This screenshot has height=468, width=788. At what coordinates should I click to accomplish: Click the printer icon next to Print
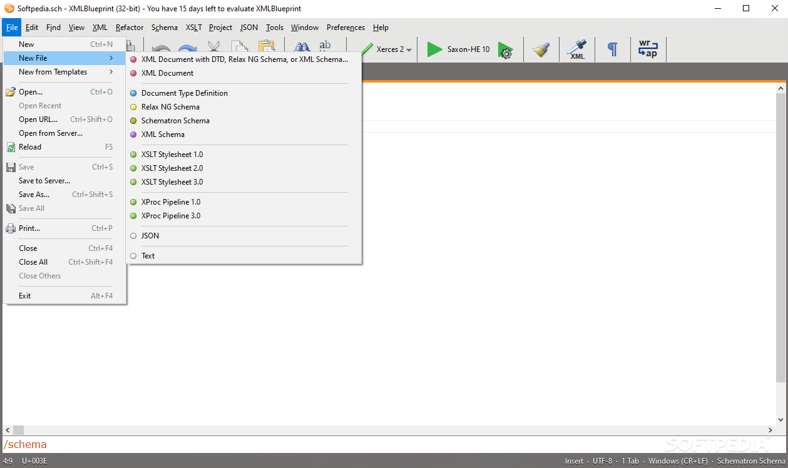point(11,228)
